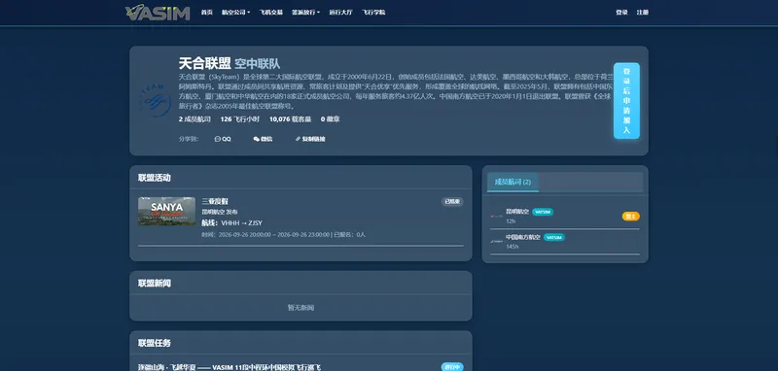
Task: Go to the 运行大厅 page
Action: [341, 13]
